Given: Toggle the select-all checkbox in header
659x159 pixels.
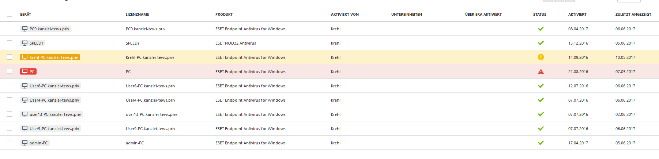Looking at the screenshot, I should click(10, 14).
